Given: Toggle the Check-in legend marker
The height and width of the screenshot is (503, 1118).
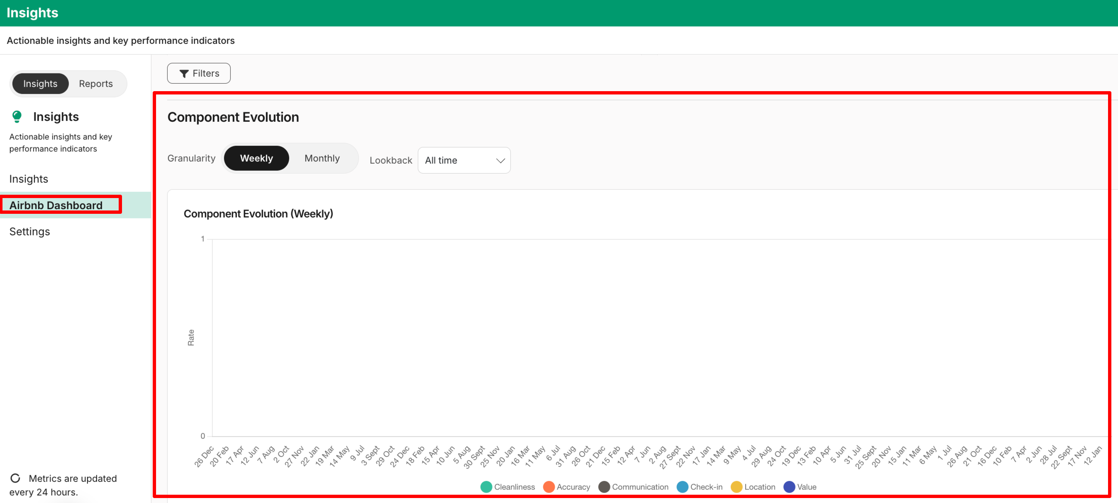Looking at the screenshot, I should 682,486.
